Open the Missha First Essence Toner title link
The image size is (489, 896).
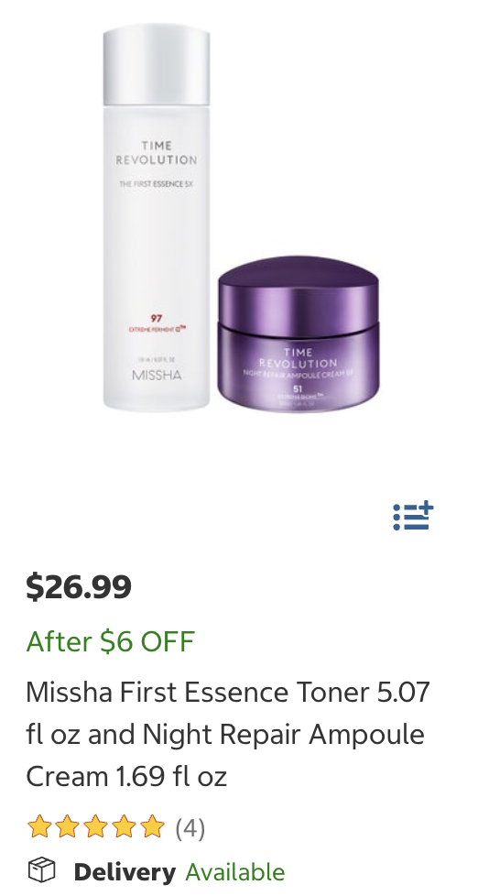tap(228, 734)
